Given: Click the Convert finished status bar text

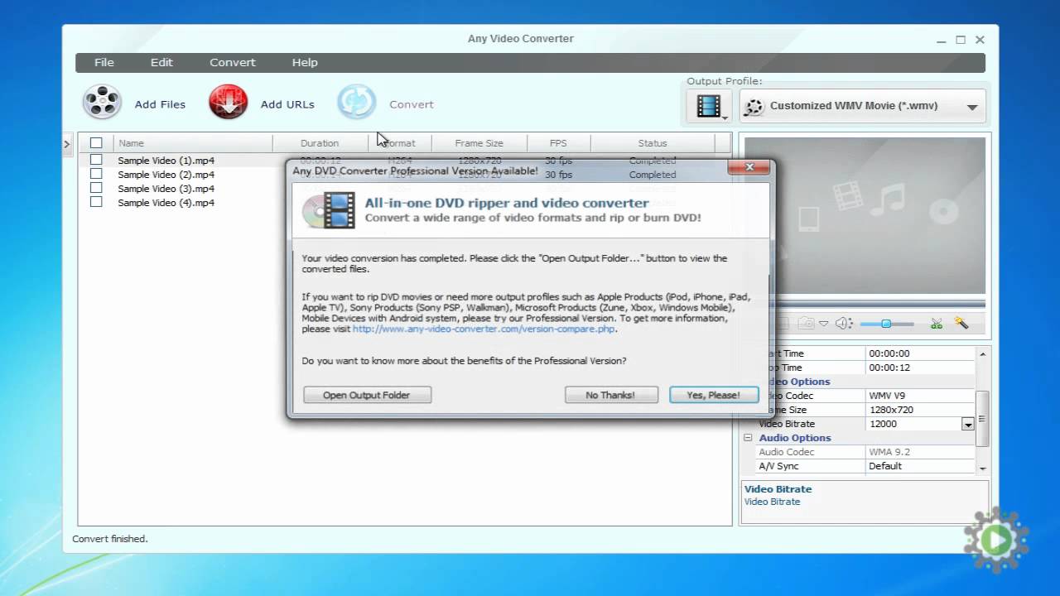Looking at the screenshot, I should [x=110, y=539].
